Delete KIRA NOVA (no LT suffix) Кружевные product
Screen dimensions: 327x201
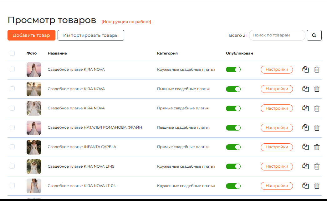pyautogui.click(x=317, y=69)
